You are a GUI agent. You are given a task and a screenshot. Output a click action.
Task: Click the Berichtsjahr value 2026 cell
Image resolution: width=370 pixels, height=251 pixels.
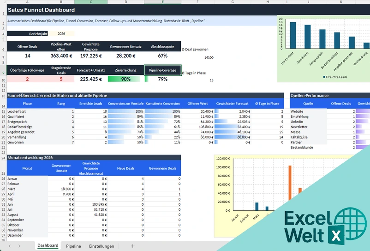pos(61,34)
